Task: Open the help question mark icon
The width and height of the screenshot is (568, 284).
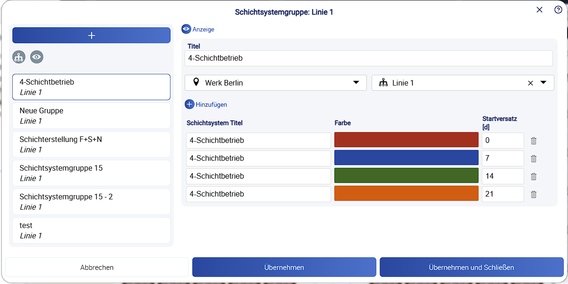Action: tap(558, 10)
